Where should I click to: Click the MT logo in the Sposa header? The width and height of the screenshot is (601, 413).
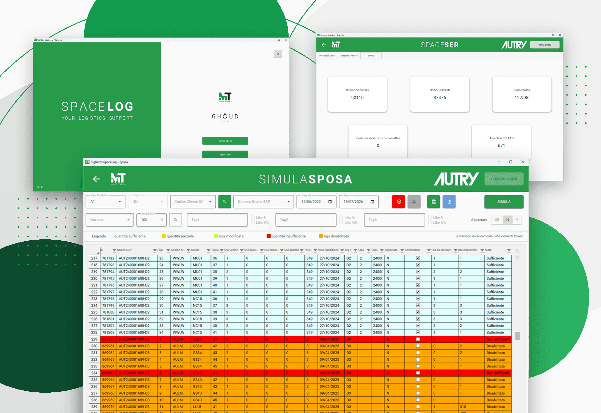pos(118,179)
